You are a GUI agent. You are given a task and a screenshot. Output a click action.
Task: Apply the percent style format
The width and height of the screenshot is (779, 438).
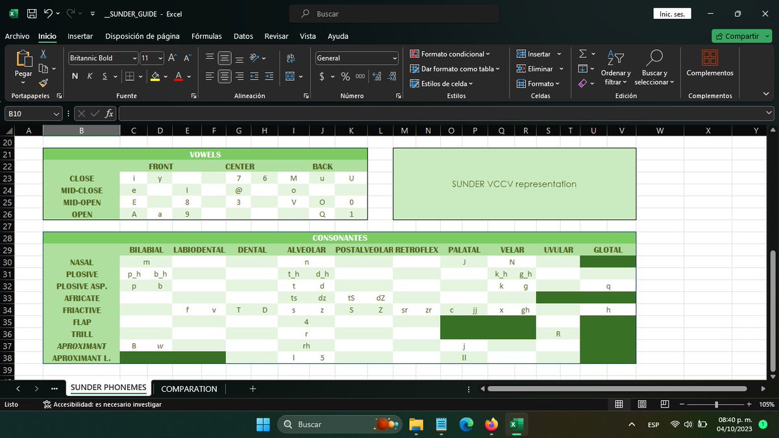[345, 76]
